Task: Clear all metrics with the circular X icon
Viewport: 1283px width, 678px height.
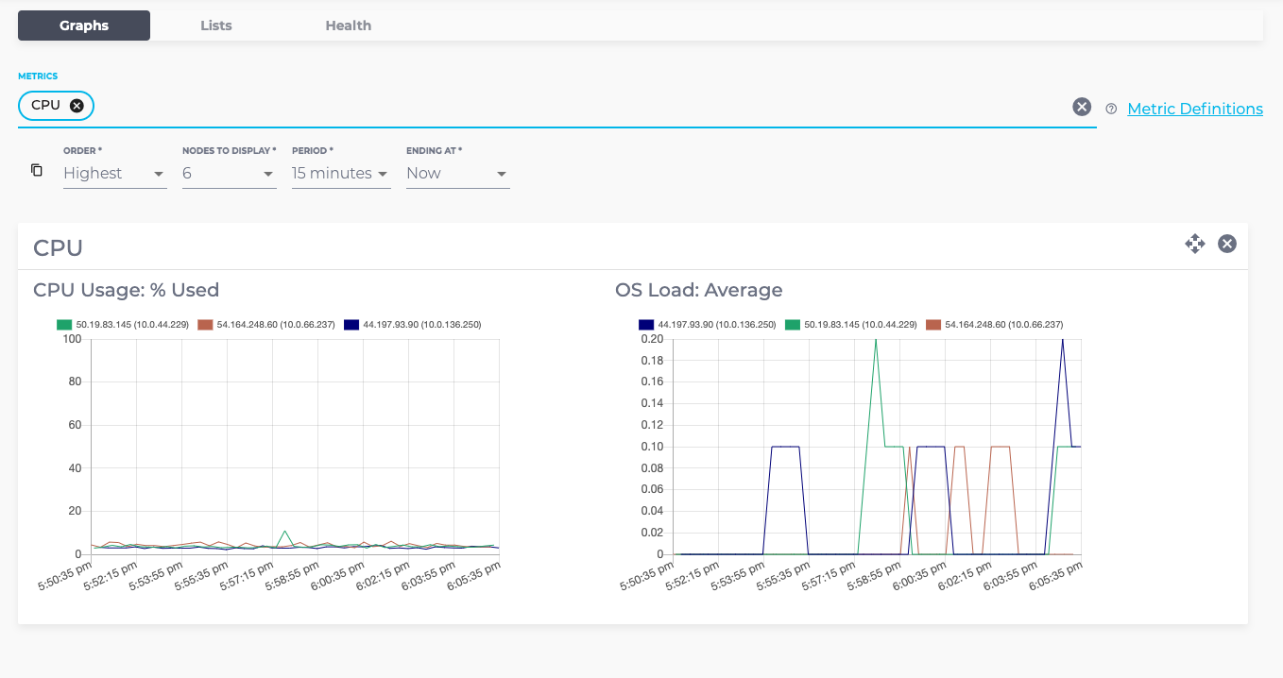Action: [1082, 106]
